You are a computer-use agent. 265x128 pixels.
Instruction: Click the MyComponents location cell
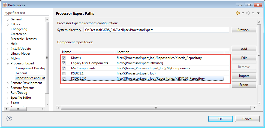pyautogui.click(x=153, y=68)
